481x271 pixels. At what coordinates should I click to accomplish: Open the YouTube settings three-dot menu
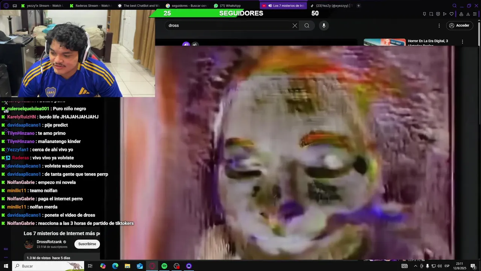(439, 26)
